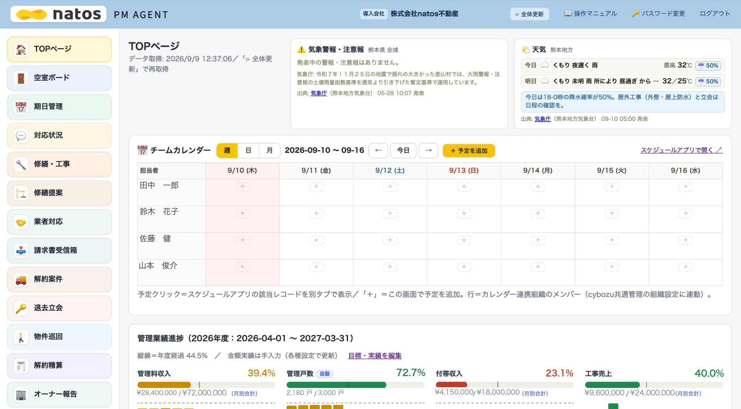Open 物件巡回 walking person icon

(x=21, y=337)
